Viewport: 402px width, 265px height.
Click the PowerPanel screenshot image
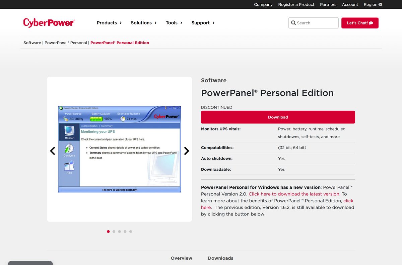(x=120, y=149)
